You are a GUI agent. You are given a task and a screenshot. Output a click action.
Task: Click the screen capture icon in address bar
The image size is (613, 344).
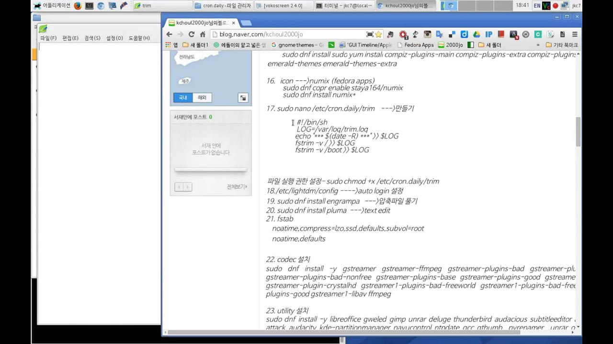tap(370, 34)
